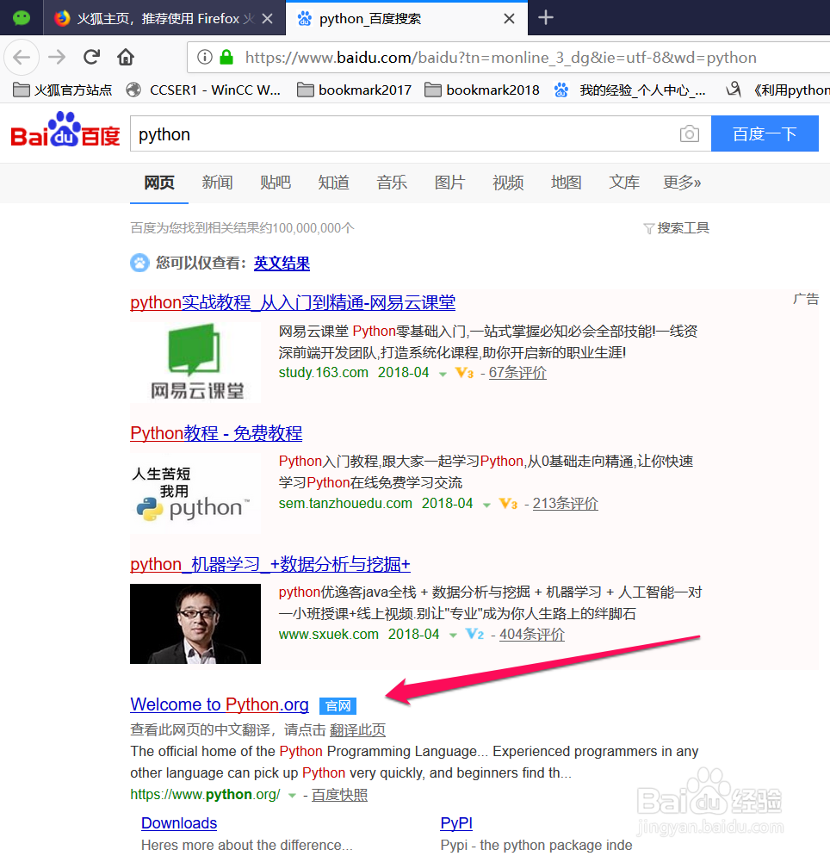
Task: Click the camera icon in Baidu's search box
Action: point(689,133)
